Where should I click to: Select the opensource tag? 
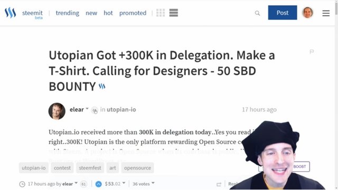click(137, 168)
